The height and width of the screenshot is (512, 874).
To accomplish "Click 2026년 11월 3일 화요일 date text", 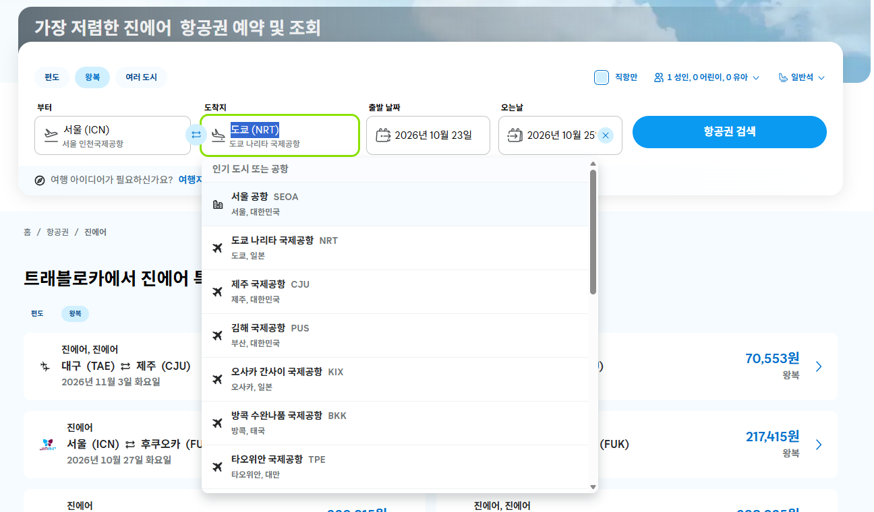I will pyautogui.click(x=111, y=382).
